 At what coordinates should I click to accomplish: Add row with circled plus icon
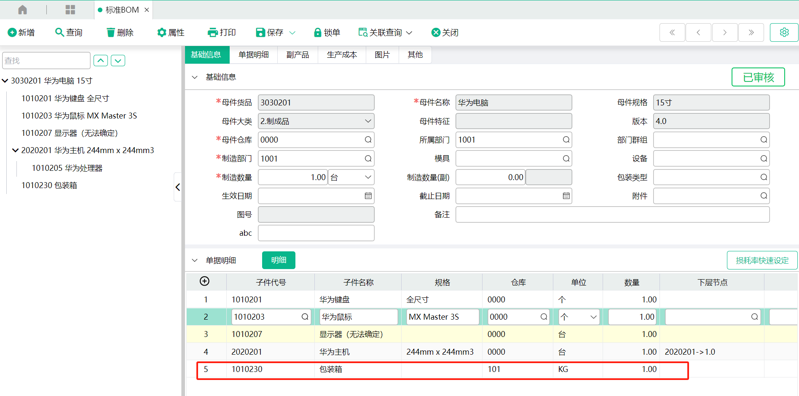pyautogui.click(x=204, y=281)
